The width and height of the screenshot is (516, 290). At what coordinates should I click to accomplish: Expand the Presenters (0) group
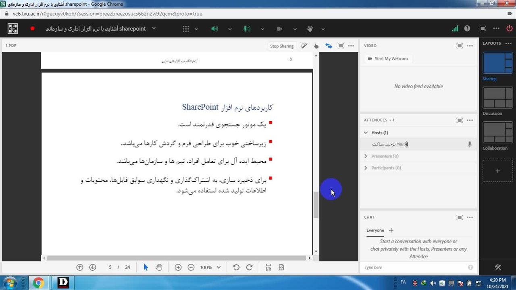(x=366, y=156)
